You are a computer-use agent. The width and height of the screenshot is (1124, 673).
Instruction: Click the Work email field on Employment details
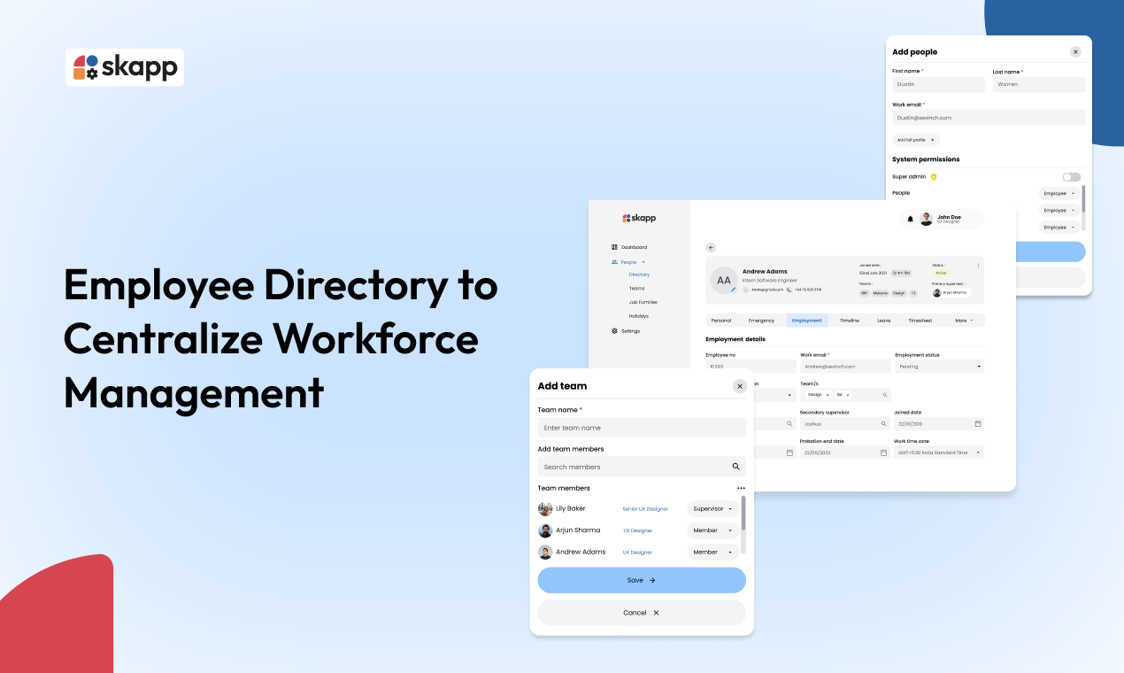[x=845, y=367]
